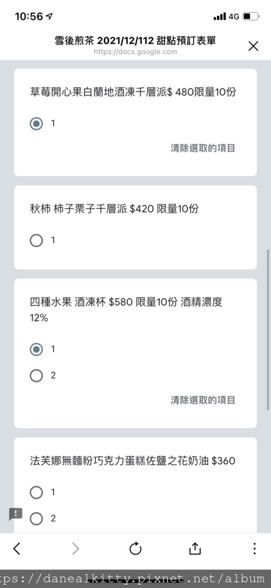Tap the report problem exclamation icon
This screenshot has width=271, height=588.
[15, 514]
